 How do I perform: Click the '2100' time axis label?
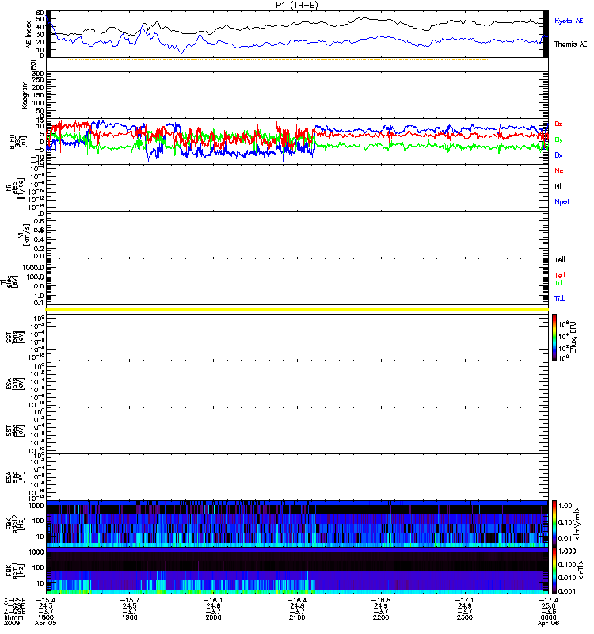297,617
